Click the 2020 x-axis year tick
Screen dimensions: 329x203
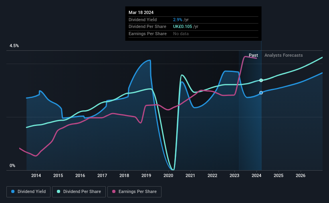168,175
